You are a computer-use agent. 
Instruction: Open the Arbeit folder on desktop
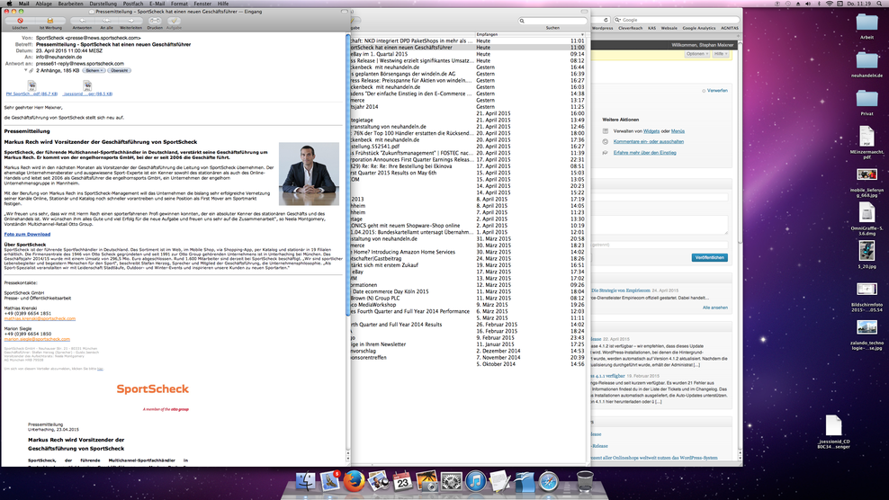pos(867,22)
